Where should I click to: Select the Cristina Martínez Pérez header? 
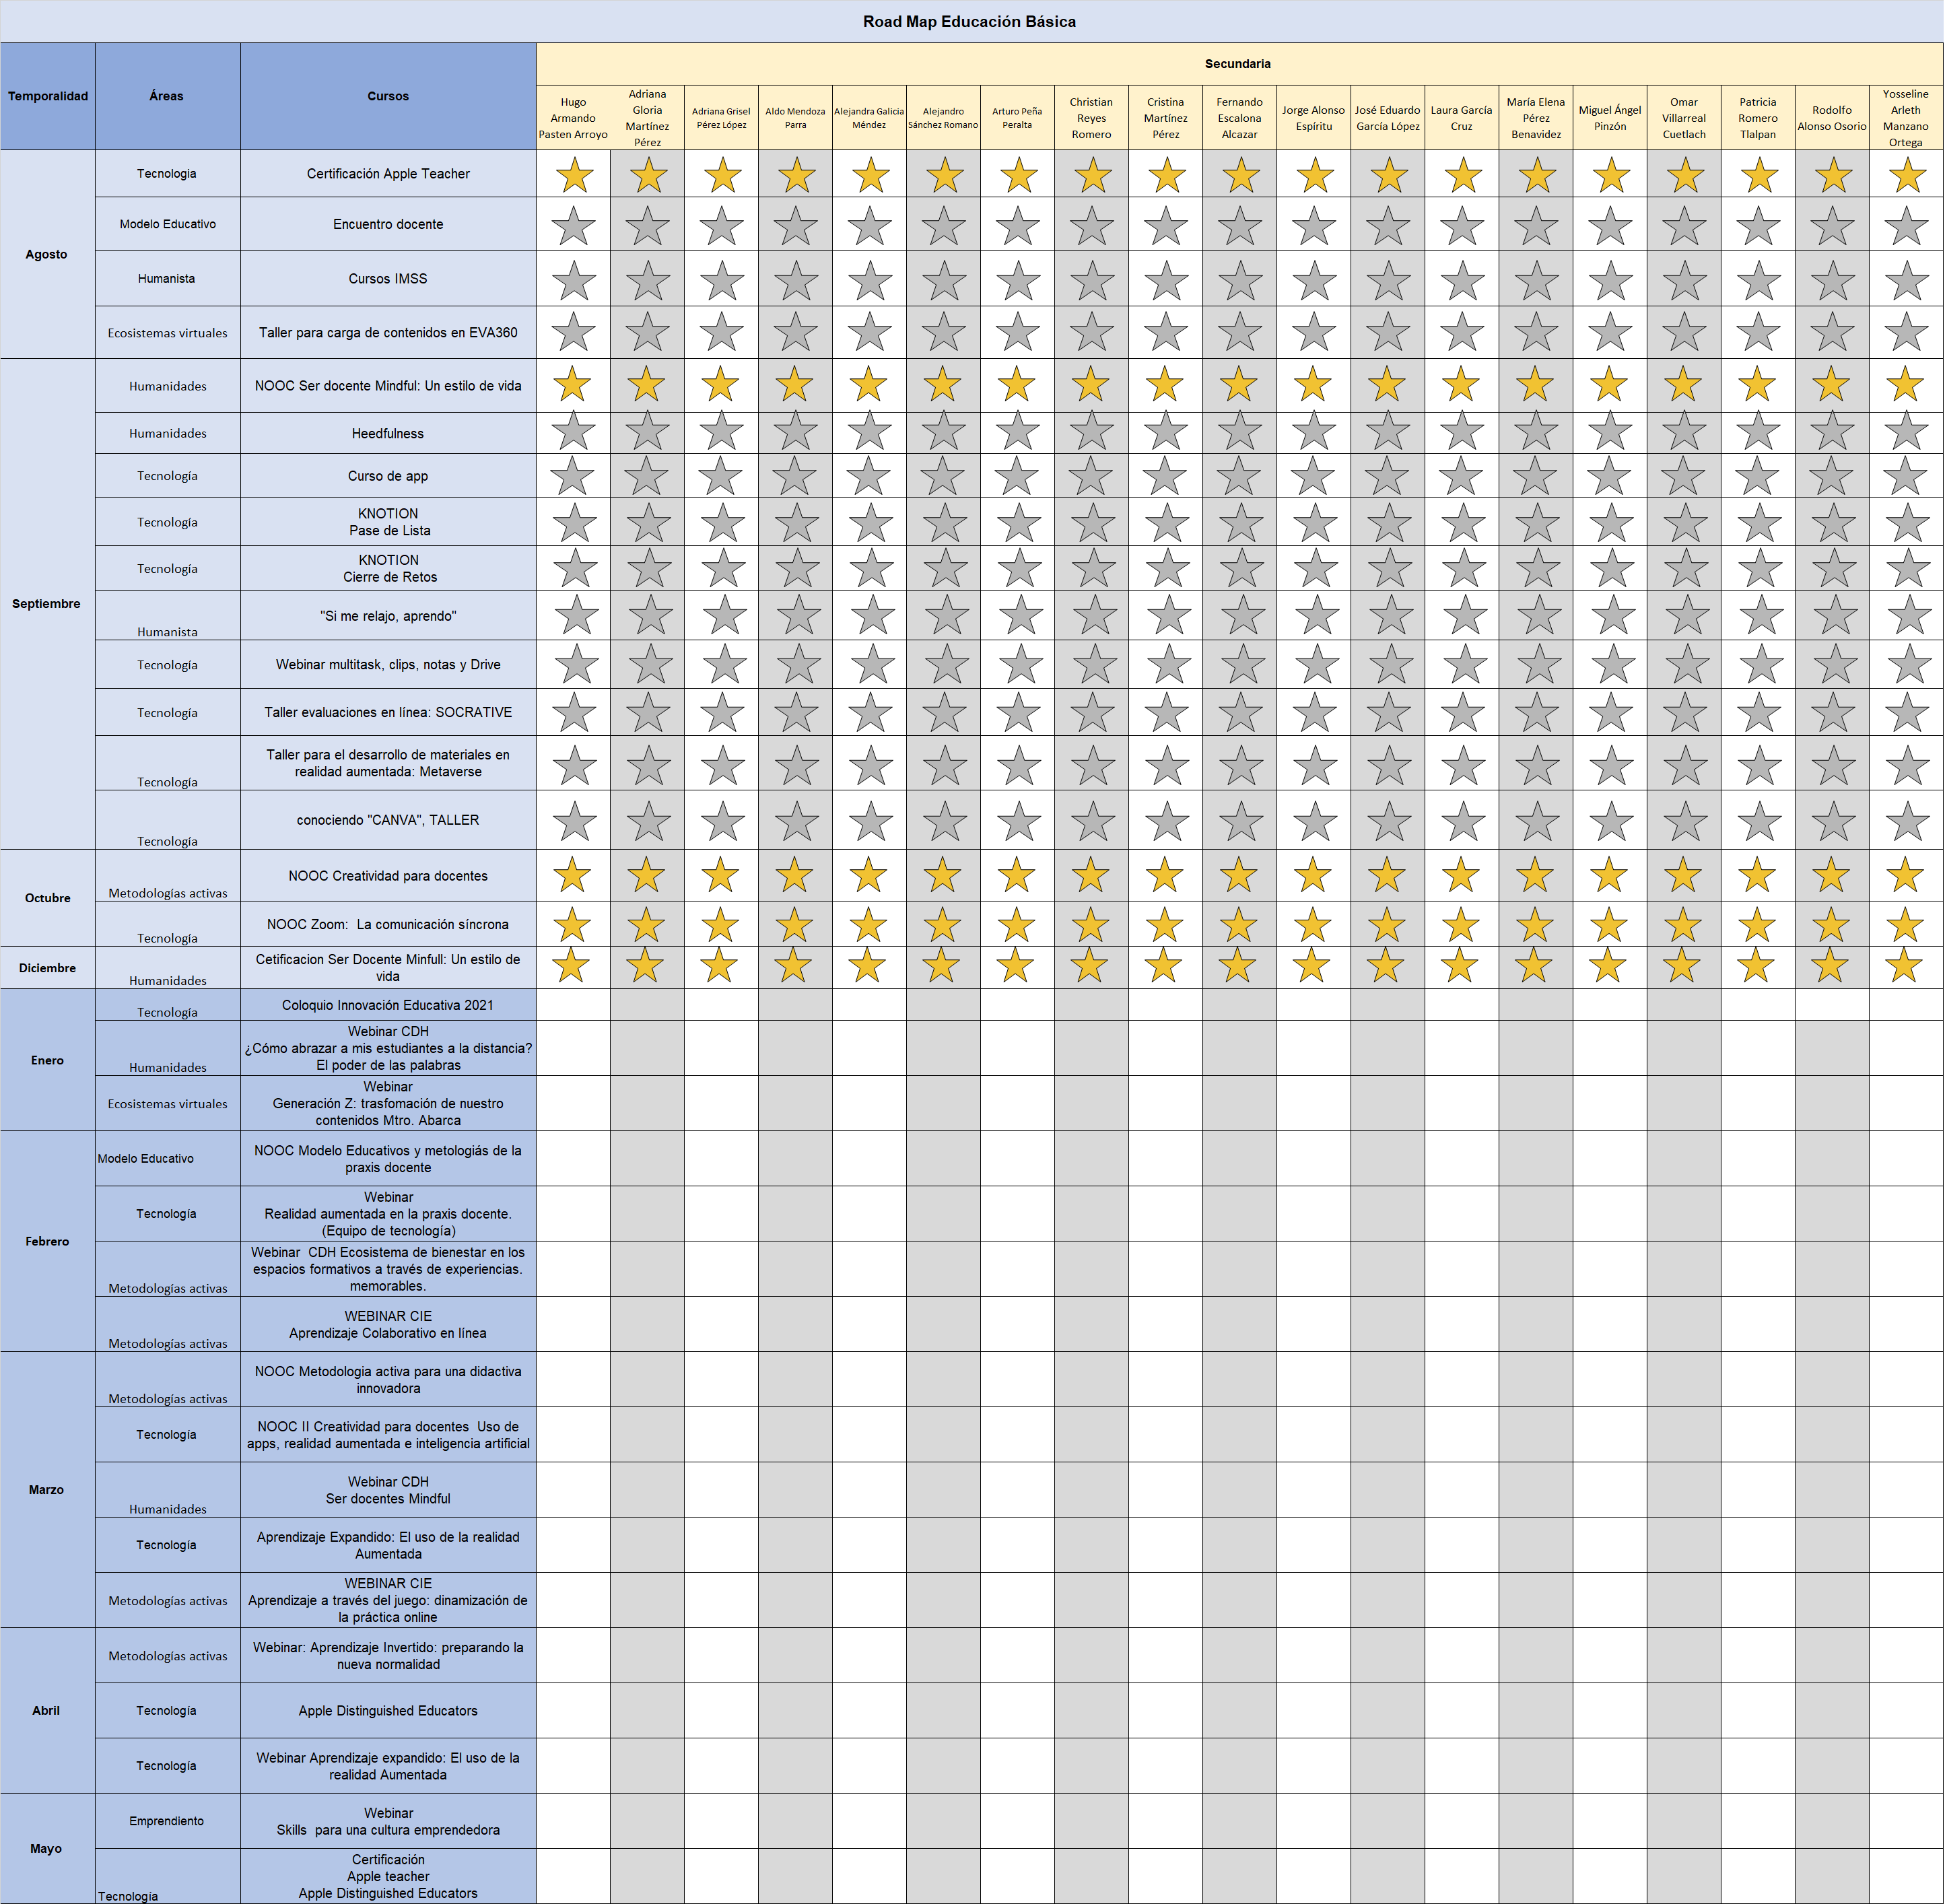pos(1166,118)
